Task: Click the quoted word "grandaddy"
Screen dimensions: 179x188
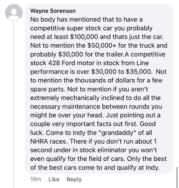Action: [x=117, y=133]
